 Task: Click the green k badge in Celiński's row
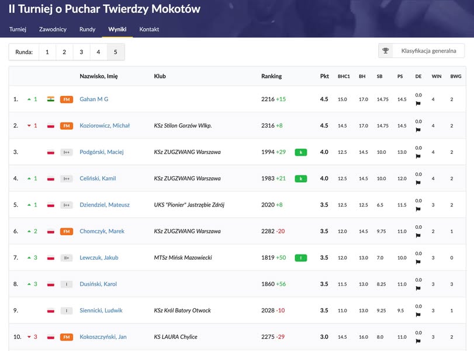click(x=301, y=178)
